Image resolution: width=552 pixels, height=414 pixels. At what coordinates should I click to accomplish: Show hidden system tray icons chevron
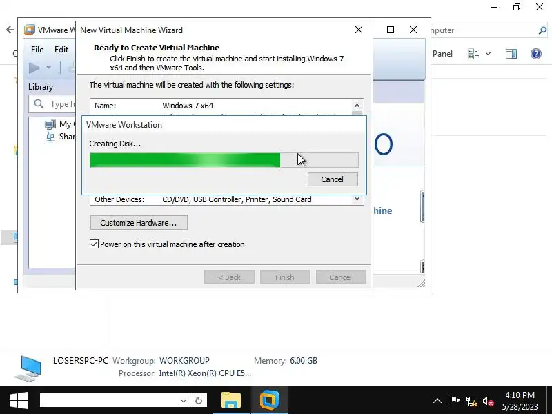coord(437,401)
